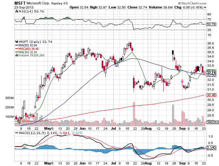The image size is (219, 166).
Task: Click the -0.5 MACD axis label
Action: point(210,156)
